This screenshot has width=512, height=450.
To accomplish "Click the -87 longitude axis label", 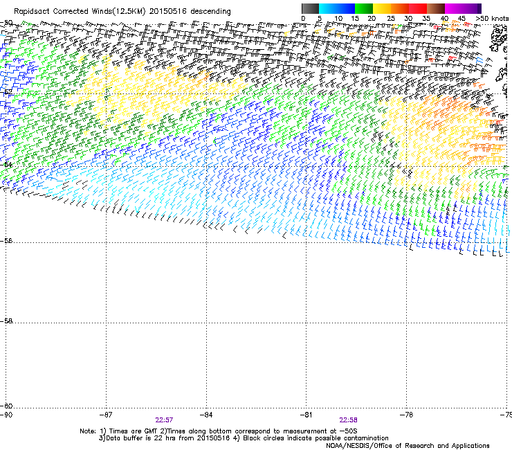I will point(106,415).
